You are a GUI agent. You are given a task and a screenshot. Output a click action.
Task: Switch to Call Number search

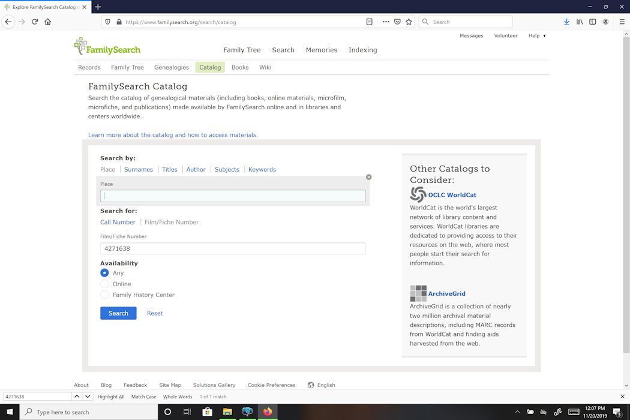(x=118, y=222)
